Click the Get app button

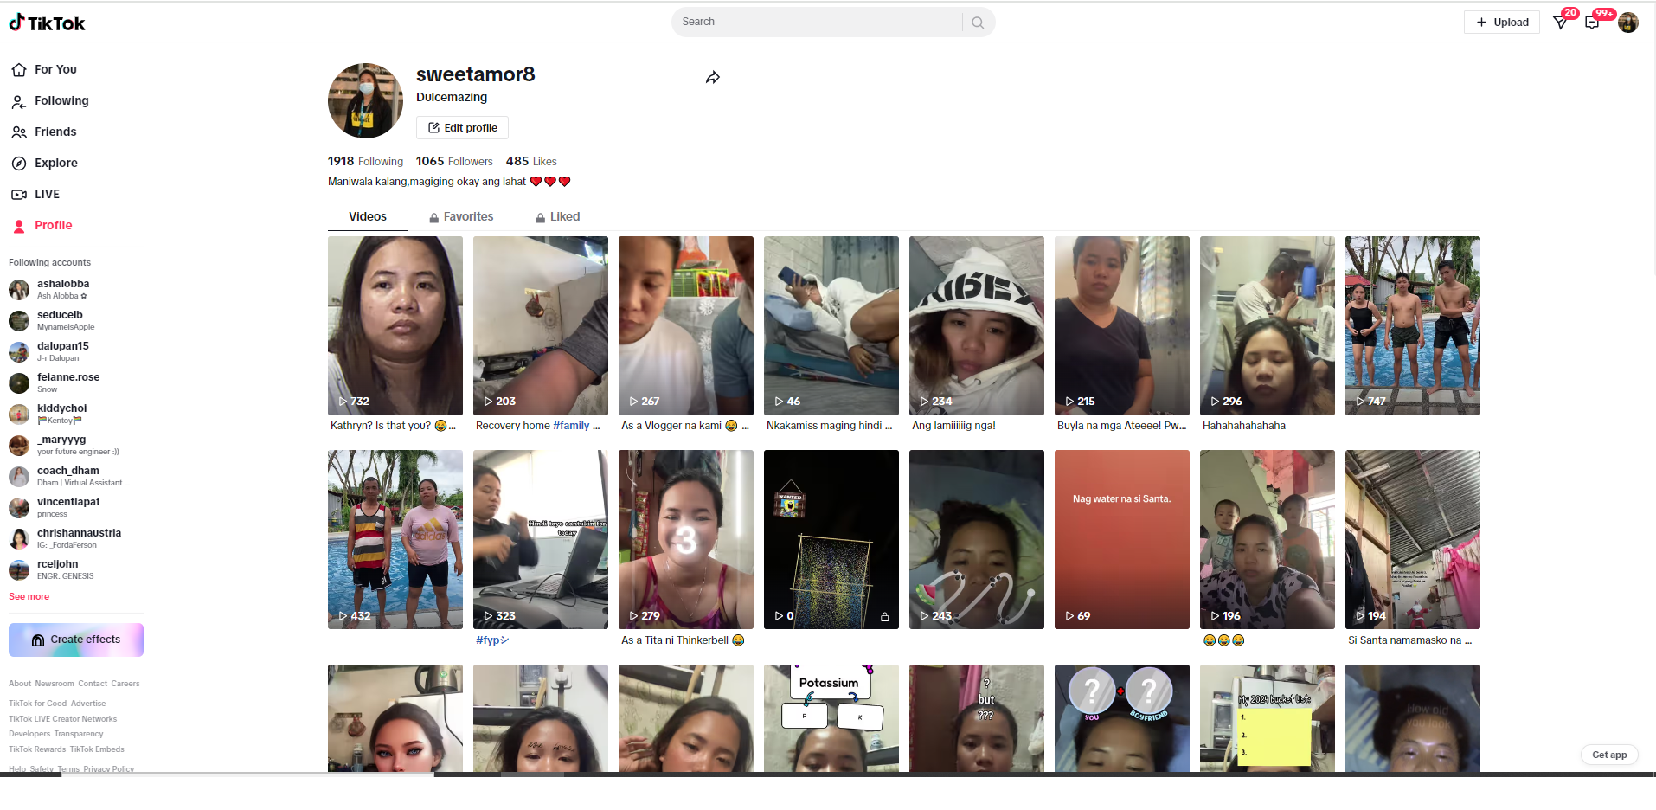click(x=1609, y=755)
